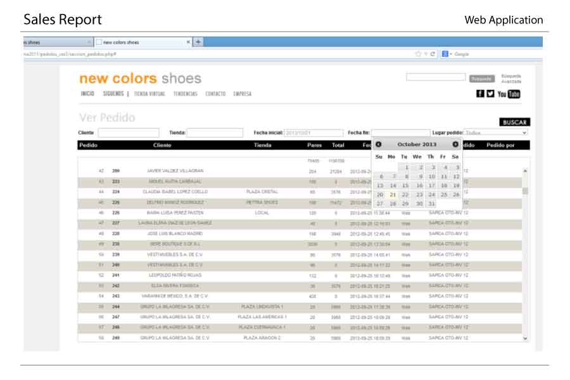The image size is (570, 380).
Task: Open the YouTube icon link
Action: tap(509, 94)
